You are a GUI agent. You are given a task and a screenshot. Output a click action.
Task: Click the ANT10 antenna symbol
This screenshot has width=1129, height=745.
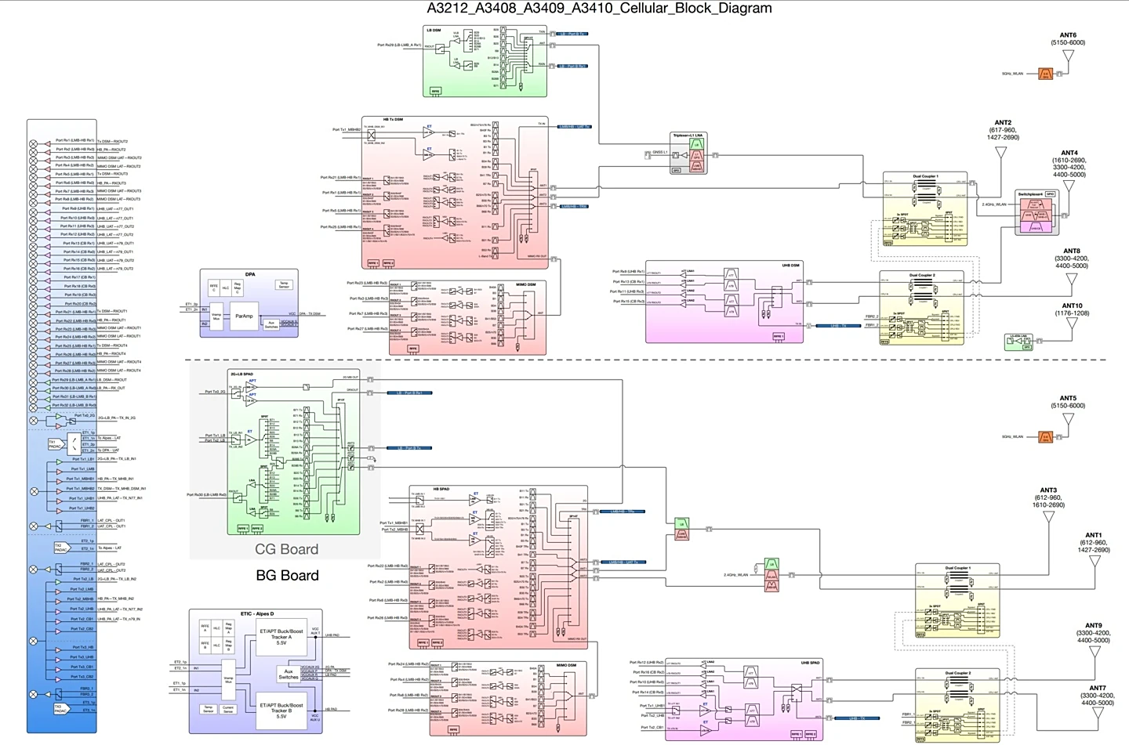[1071, 324]
